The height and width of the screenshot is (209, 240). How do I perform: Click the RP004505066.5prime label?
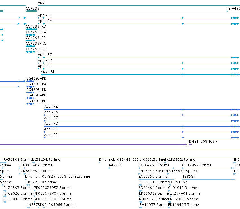click(56, 205)
